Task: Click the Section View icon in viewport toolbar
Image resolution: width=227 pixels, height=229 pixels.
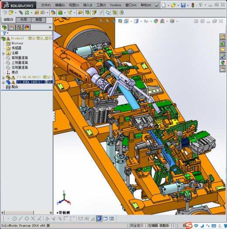Action: tap(120, 21)
